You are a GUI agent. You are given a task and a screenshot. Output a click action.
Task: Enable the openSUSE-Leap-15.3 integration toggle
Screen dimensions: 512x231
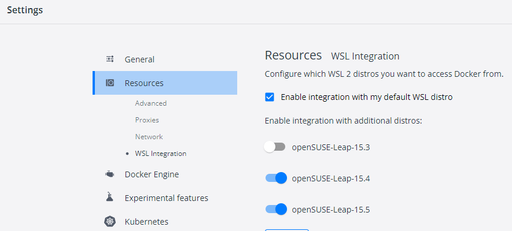tap(275, 147)
